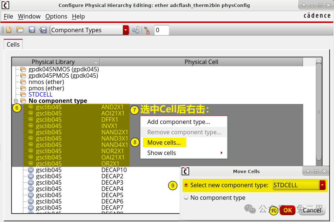Click the gpdk045NMOS folder icon
Viewport: 334px width, 222px height.
[23, 69]
